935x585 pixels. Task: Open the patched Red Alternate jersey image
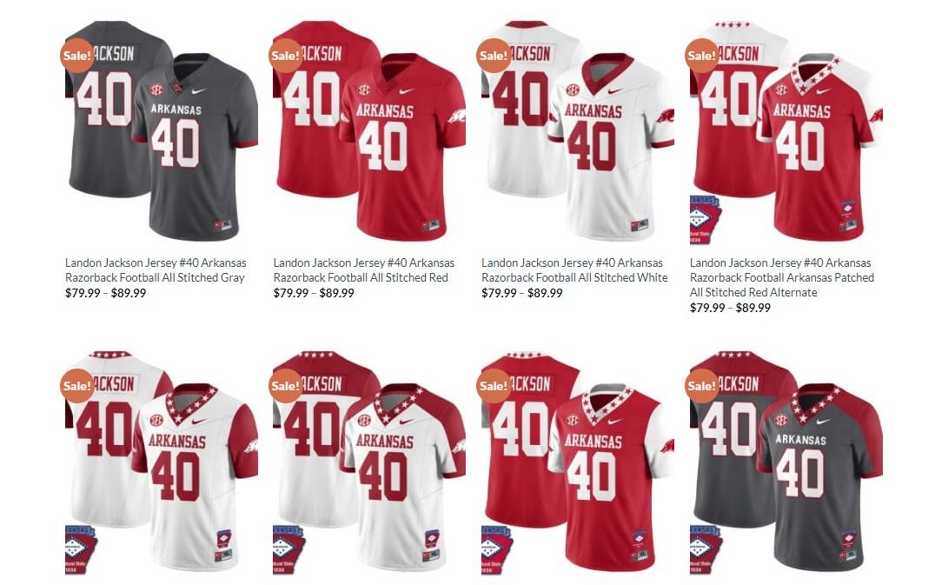click(x=786, y=132)
